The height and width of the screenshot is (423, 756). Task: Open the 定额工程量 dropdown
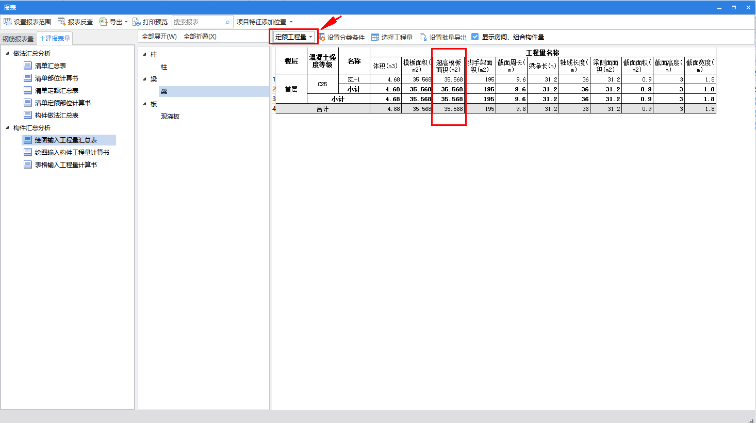[294, 37]
